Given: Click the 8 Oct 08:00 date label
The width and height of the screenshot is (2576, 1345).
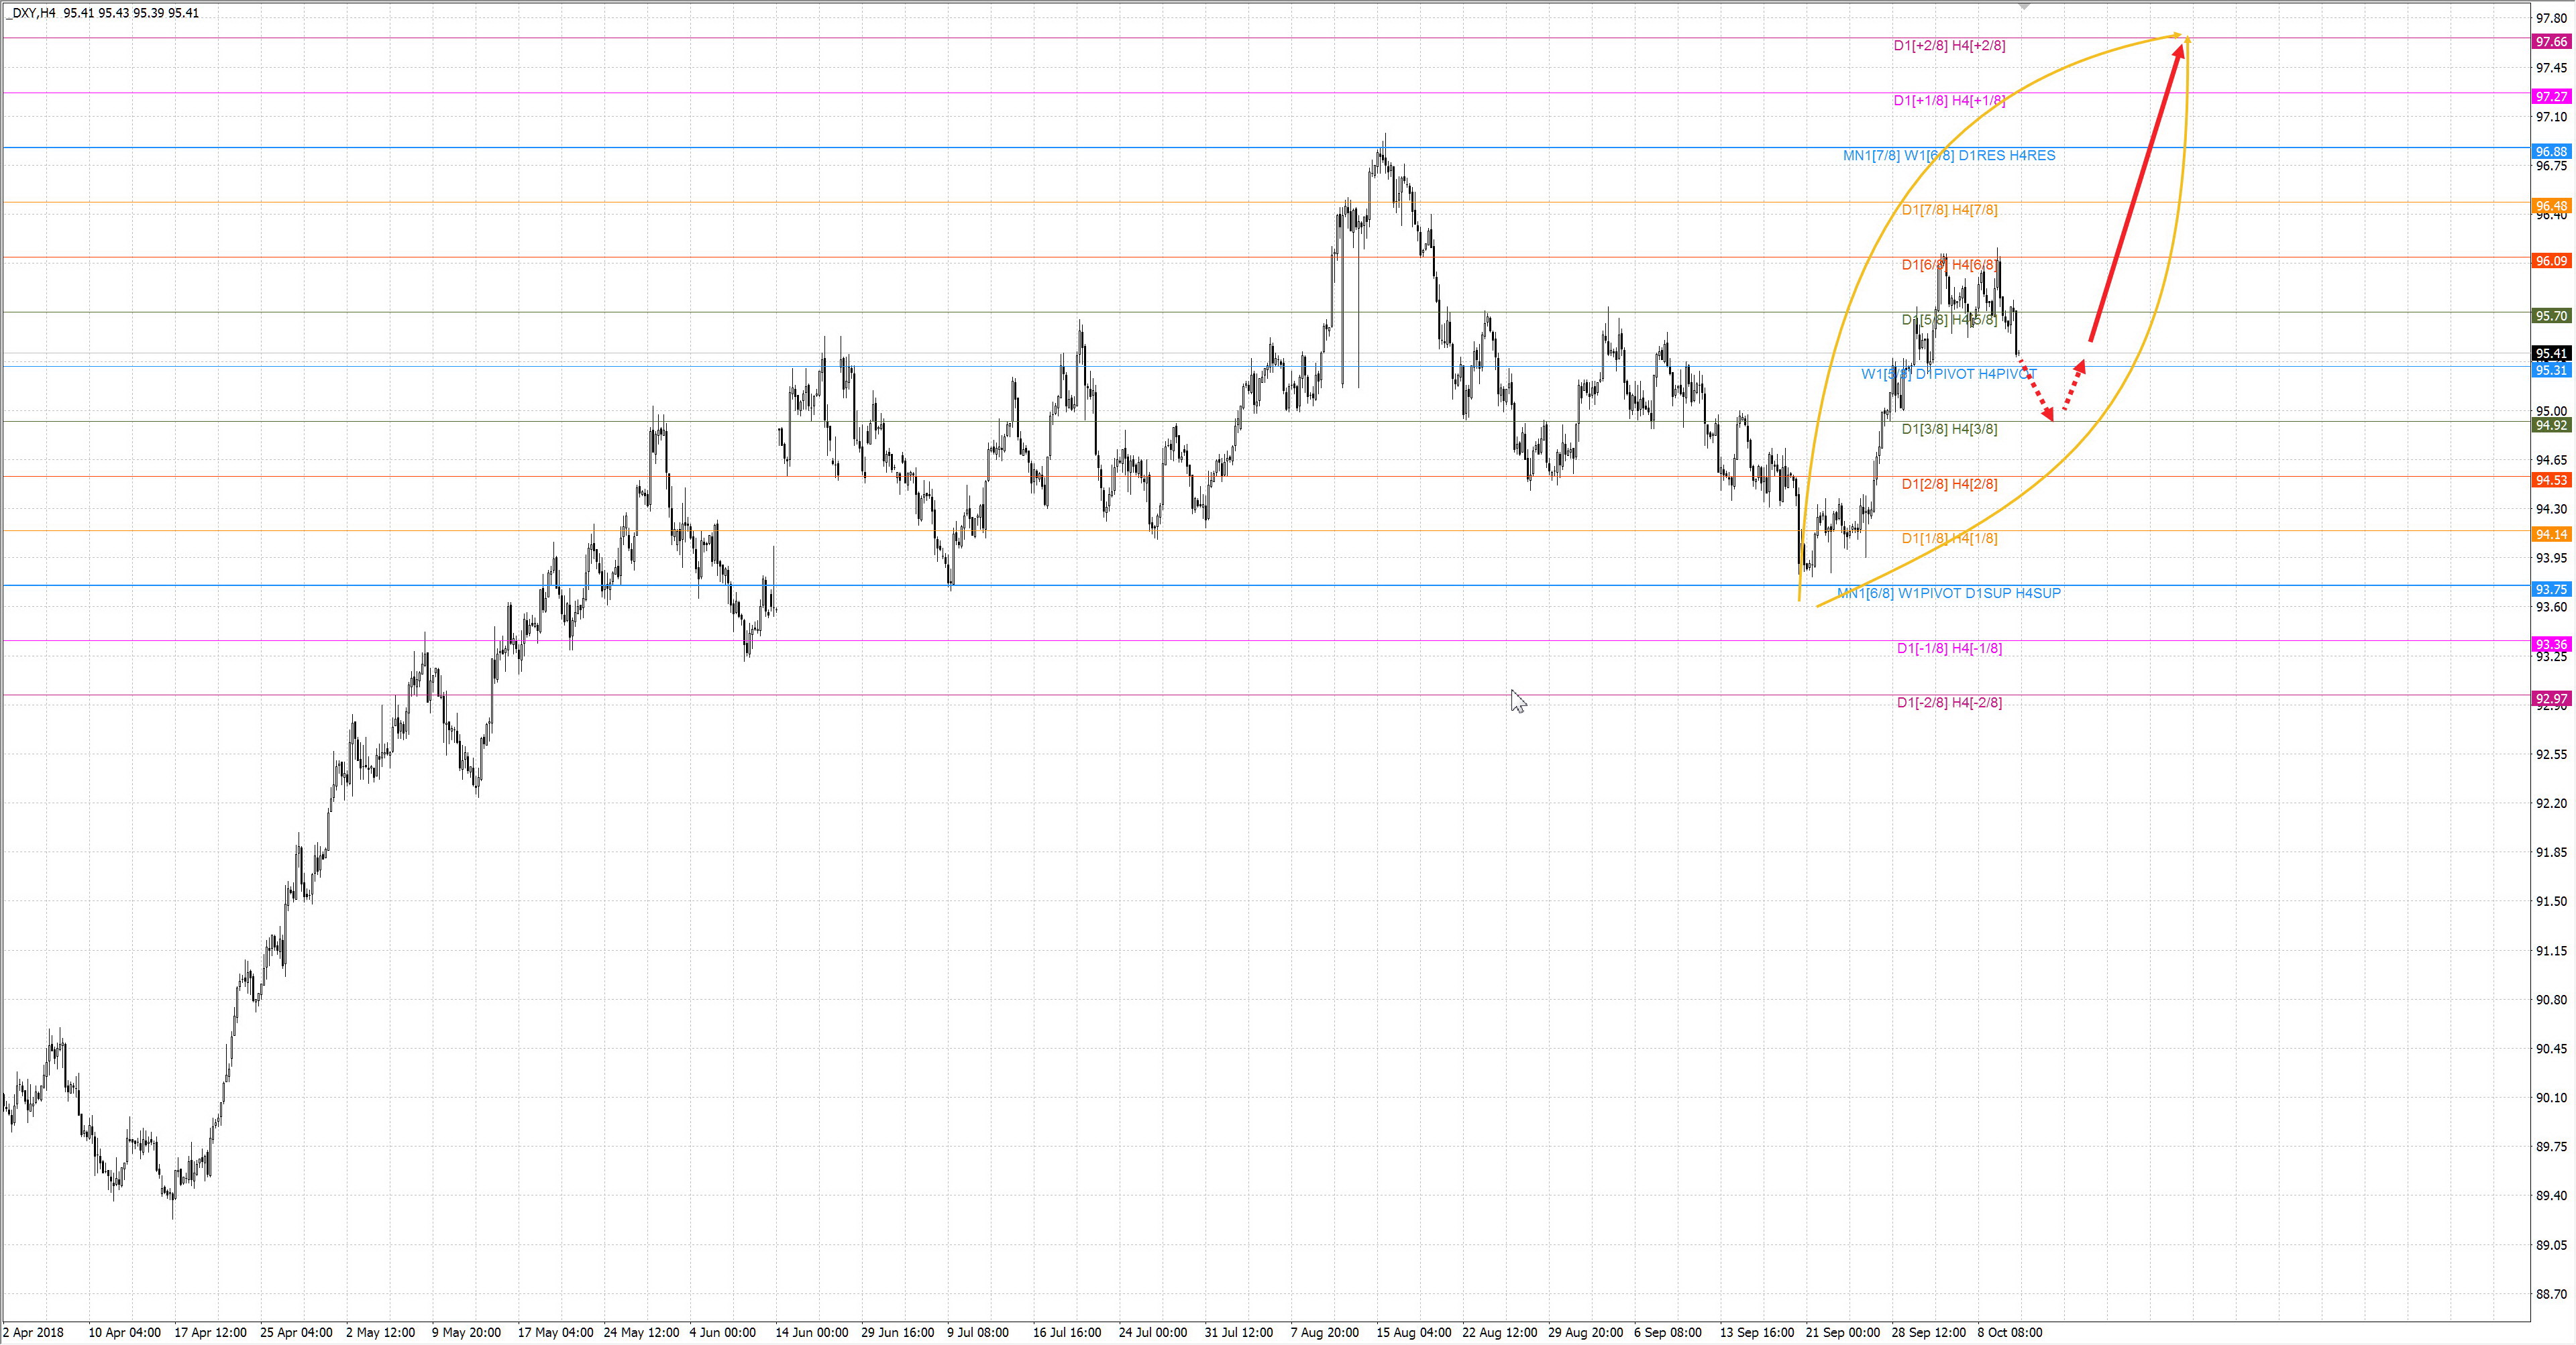Looking at the screenshot, I should coord(2009,1332).
